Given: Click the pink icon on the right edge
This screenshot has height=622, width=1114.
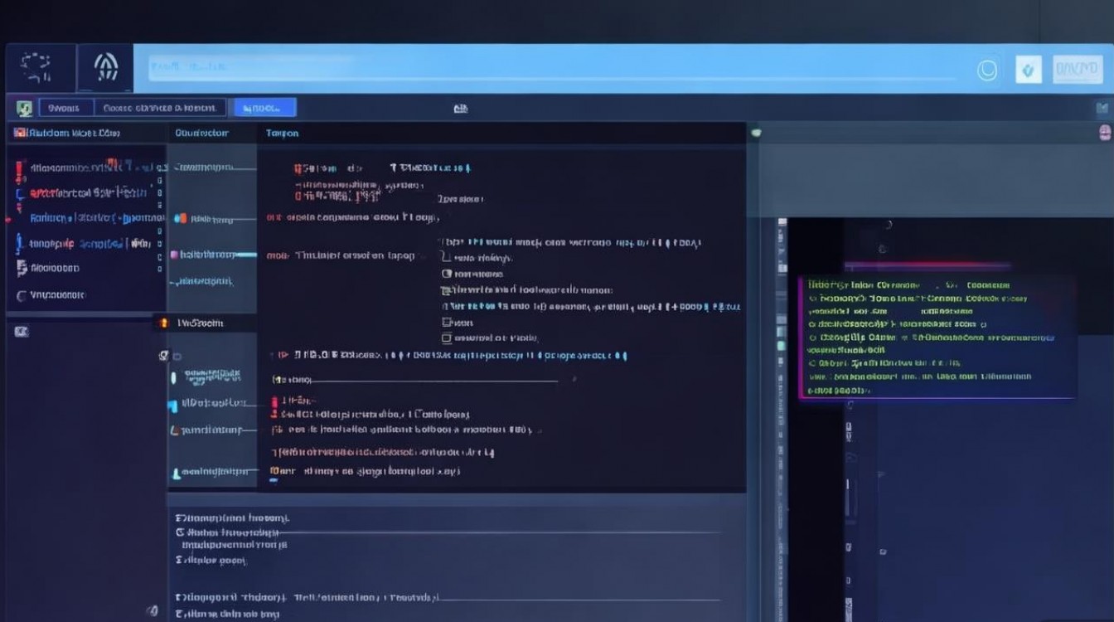Looking at the screenshot, I should (x=1104, y=133).
